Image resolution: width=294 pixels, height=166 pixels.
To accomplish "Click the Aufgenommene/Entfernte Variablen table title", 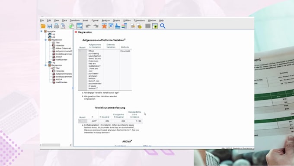I will pos(104,40).
